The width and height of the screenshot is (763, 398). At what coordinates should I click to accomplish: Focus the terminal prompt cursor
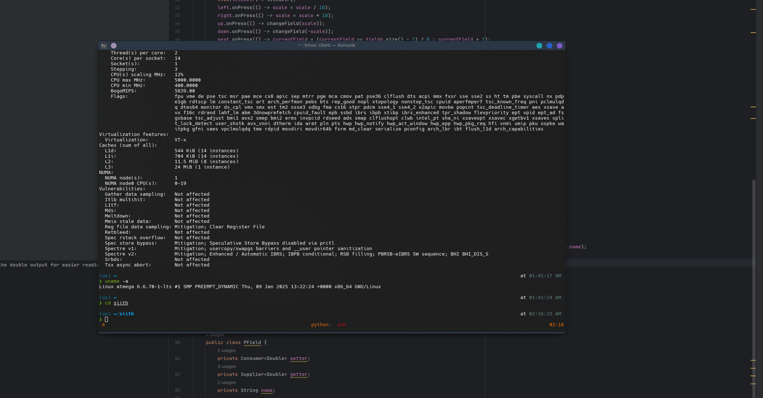tap(106, 319)
